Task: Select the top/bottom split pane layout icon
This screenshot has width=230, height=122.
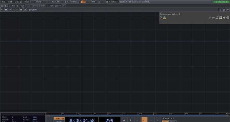Action: click(x=35, y=6)
